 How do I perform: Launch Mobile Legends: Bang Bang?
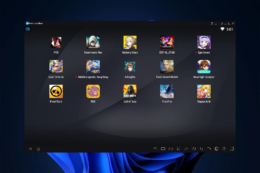pos(93,67)
